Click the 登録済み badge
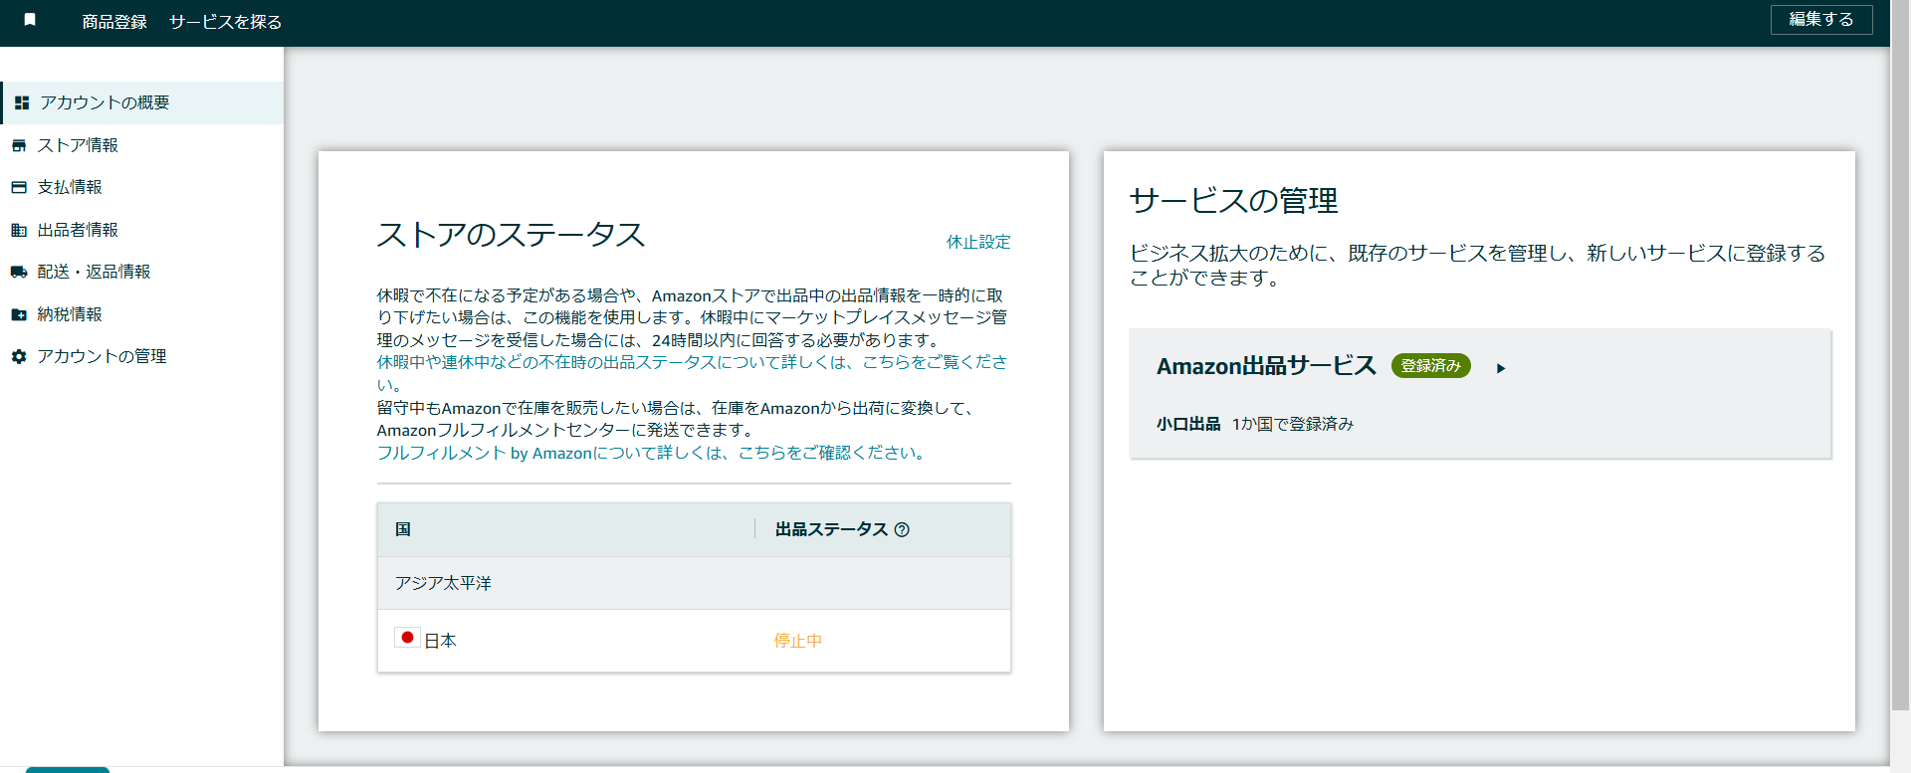The height and width of the screenshot is (773, 1911). pos(1430,366)
